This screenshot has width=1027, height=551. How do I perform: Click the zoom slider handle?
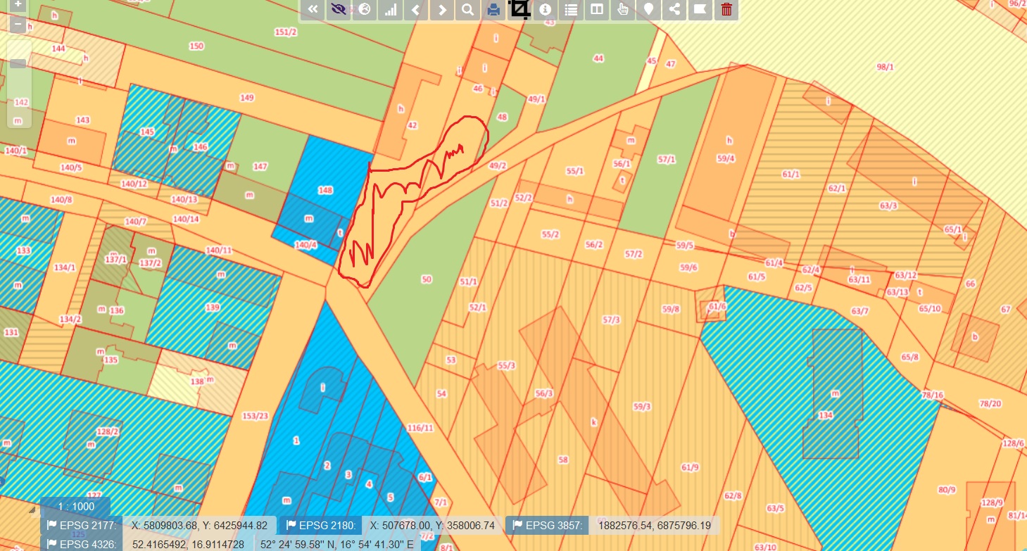tap(18, 64)
